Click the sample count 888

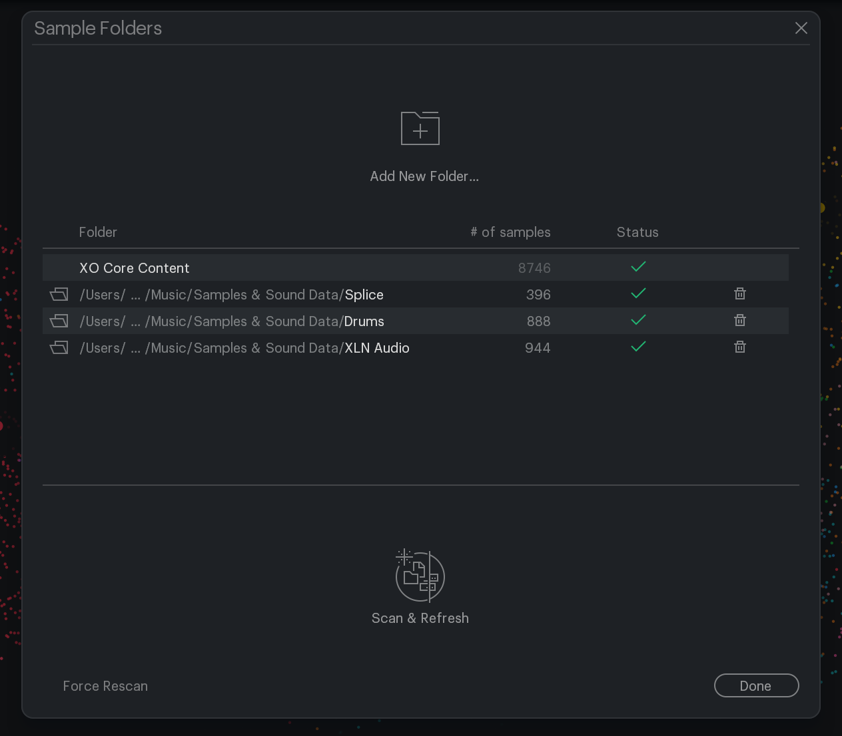pos(538,321)
